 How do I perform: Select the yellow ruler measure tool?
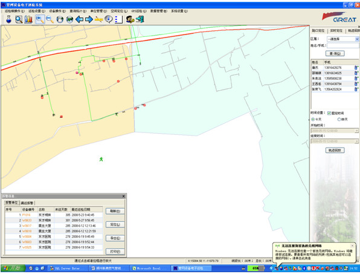pyautogui.click(x=98, y=19)
